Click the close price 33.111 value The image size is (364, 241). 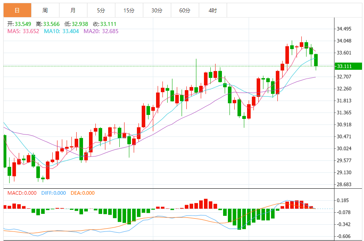[108, 24]
